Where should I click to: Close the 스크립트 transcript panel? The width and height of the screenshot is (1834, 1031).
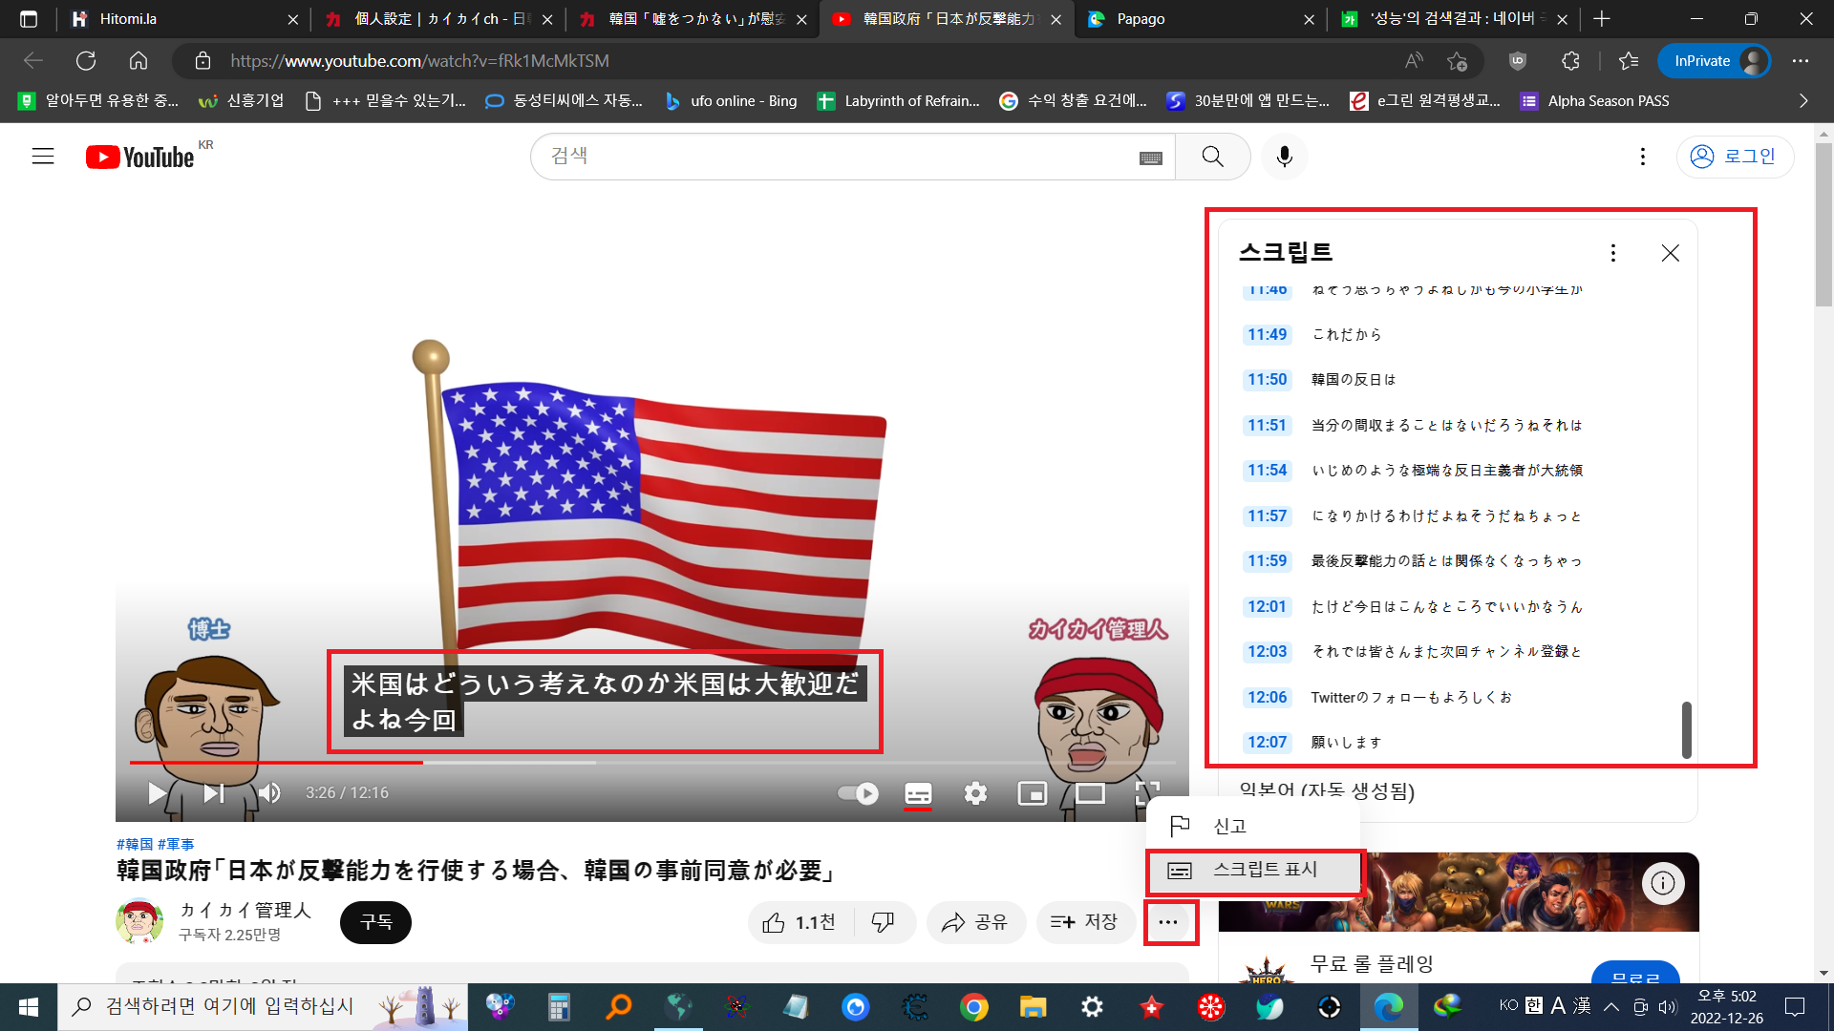tap(1670, 253)
